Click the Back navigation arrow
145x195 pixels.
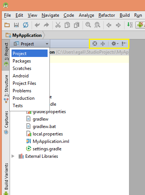point(109,25)
